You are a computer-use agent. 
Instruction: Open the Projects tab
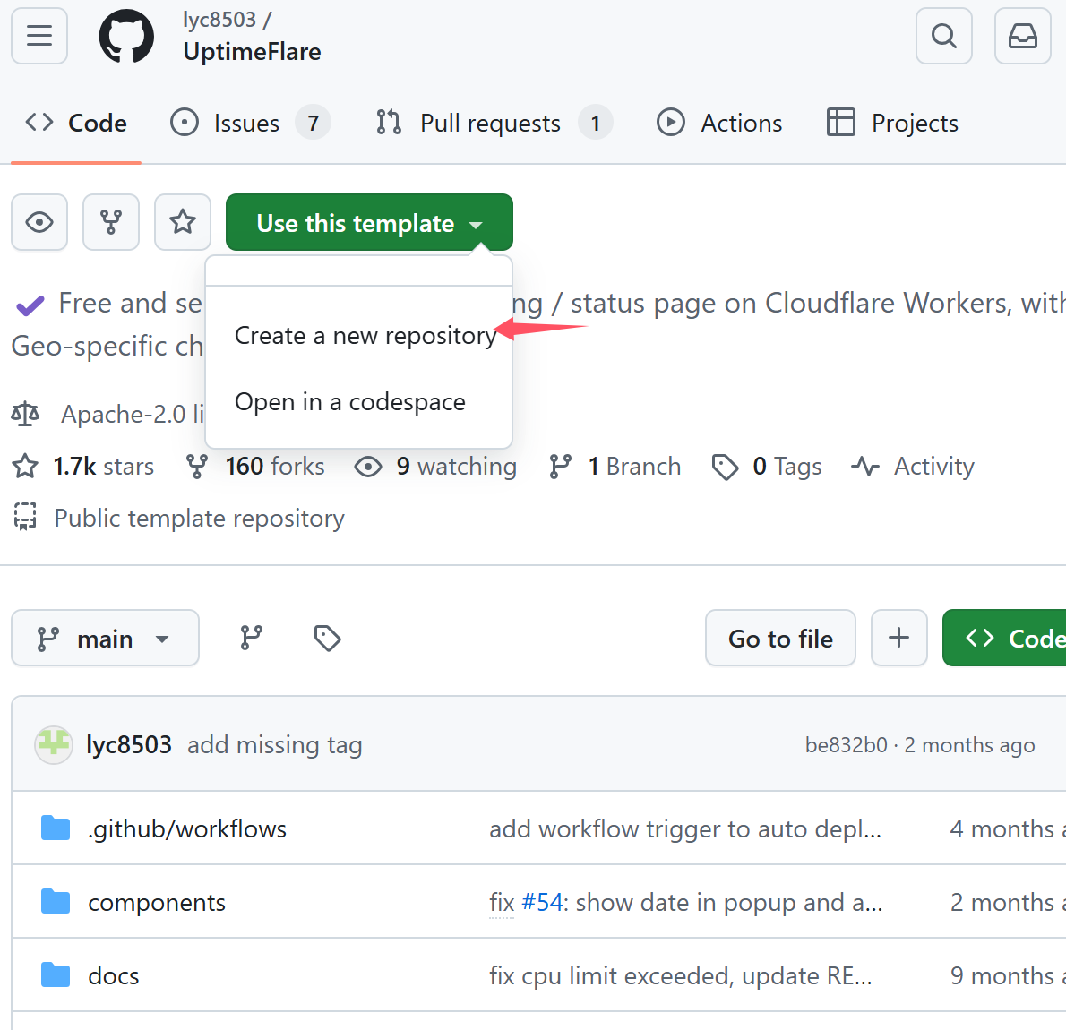pyautogui.click(x=892, y=123)
